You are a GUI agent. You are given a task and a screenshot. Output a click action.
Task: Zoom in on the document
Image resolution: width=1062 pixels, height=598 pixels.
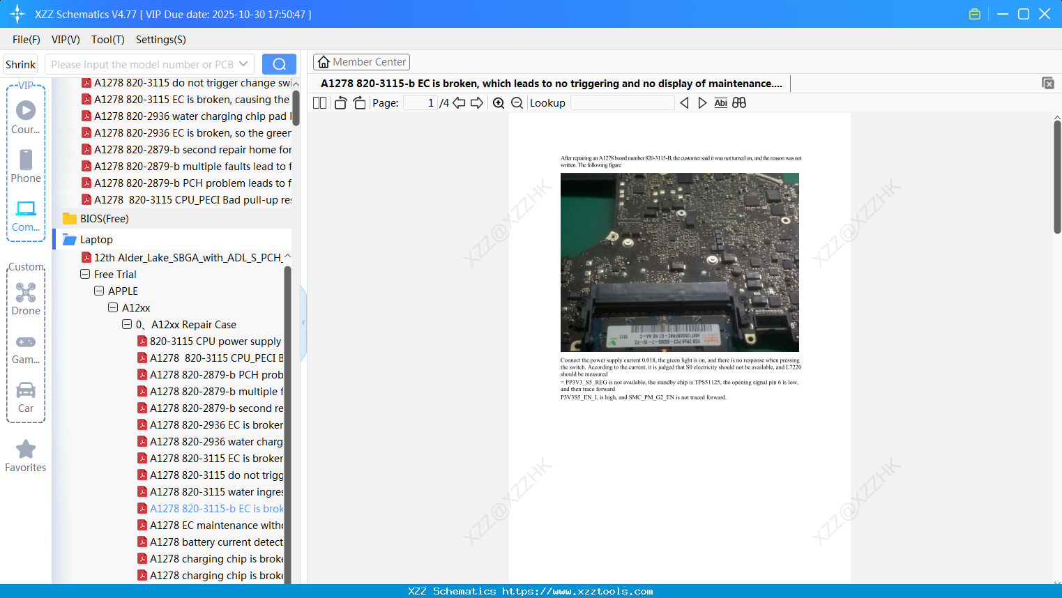coord(499,103)
